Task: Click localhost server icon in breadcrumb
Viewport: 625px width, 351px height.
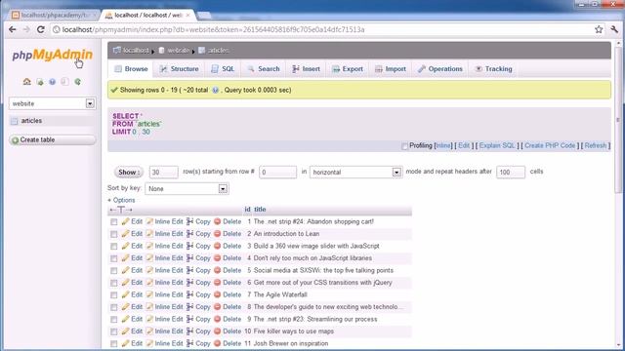Action: point(117,50)
